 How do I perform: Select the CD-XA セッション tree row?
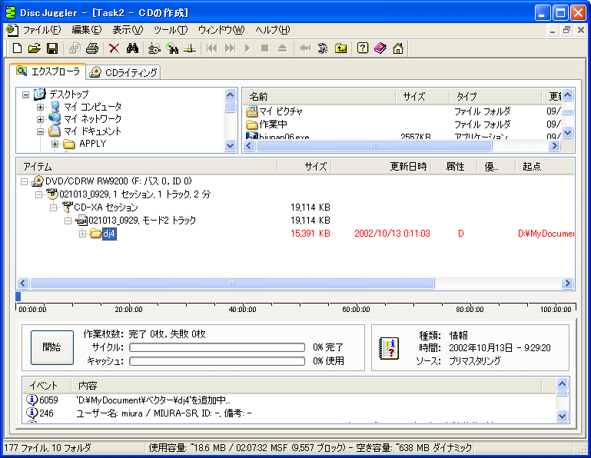coord(106,207)
